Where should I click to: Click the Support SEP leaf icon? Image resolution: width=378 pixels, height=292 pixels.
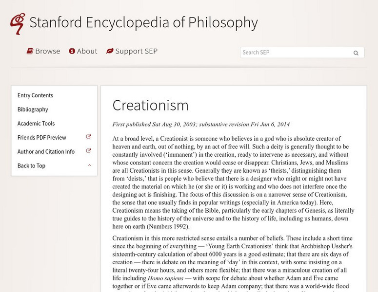pos(110,51)
